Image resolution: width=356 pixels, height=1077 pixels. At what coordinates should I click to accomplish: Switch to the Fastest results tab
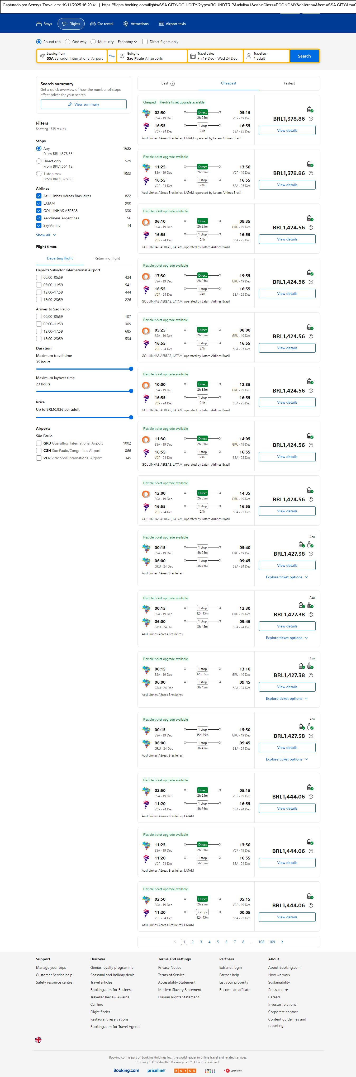[289, 83]
